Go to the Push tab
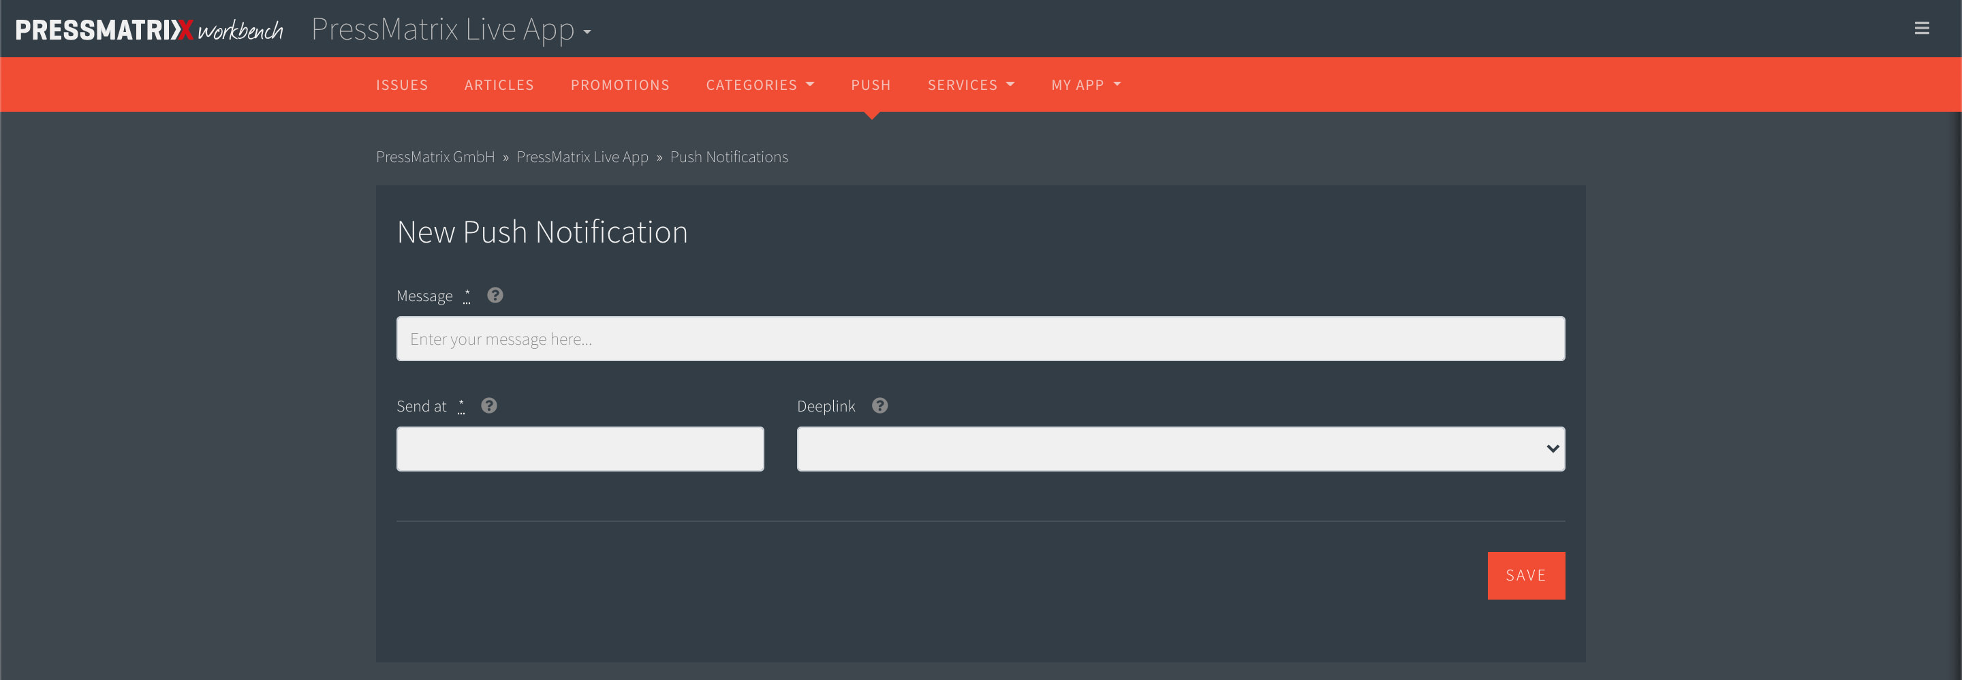 pos(871,84)
